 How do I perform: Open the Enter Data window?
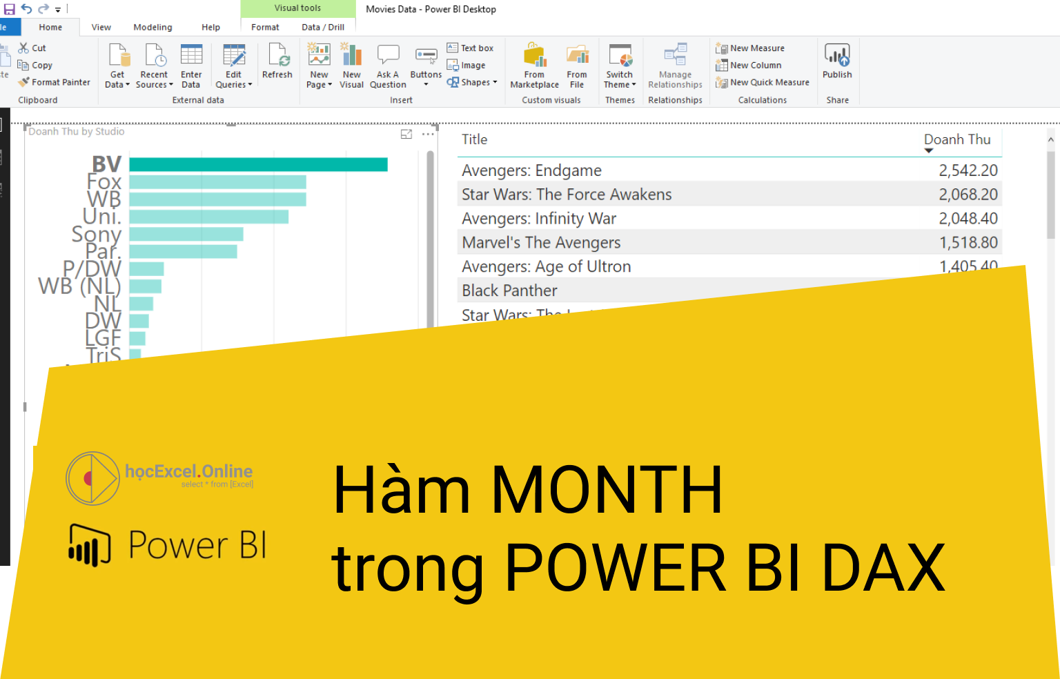click(191, 64)
